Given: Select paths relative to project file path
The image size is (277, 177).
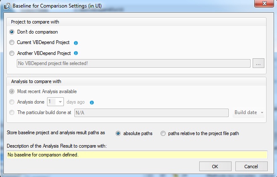Looking at the screenshot, I should [x=163, y=133].
